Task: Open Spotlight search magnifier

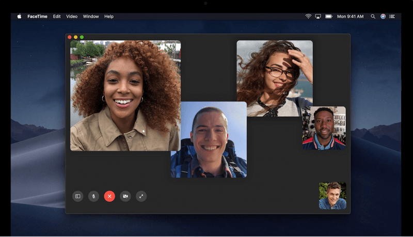Action: click(373, 17)
